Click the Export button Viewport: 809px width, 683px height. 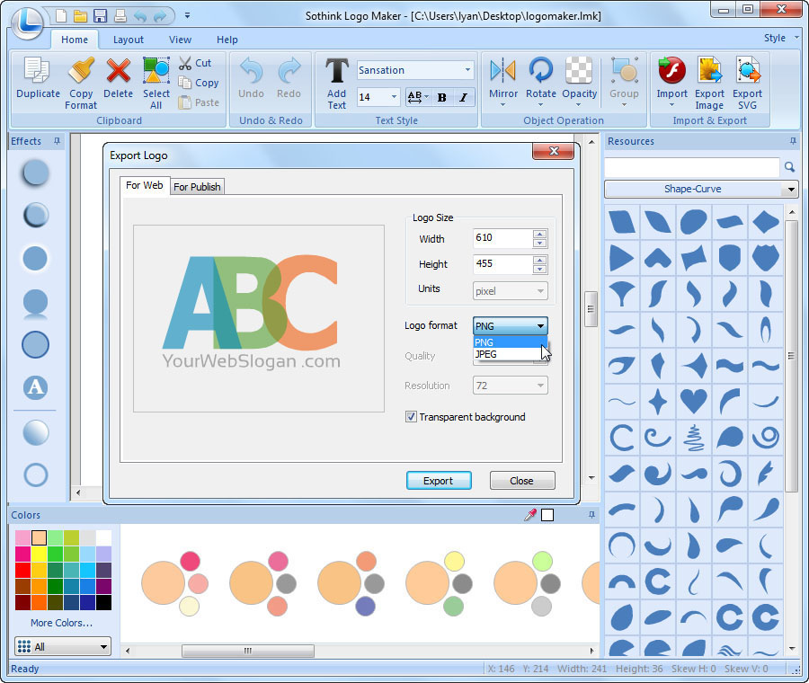439,480
